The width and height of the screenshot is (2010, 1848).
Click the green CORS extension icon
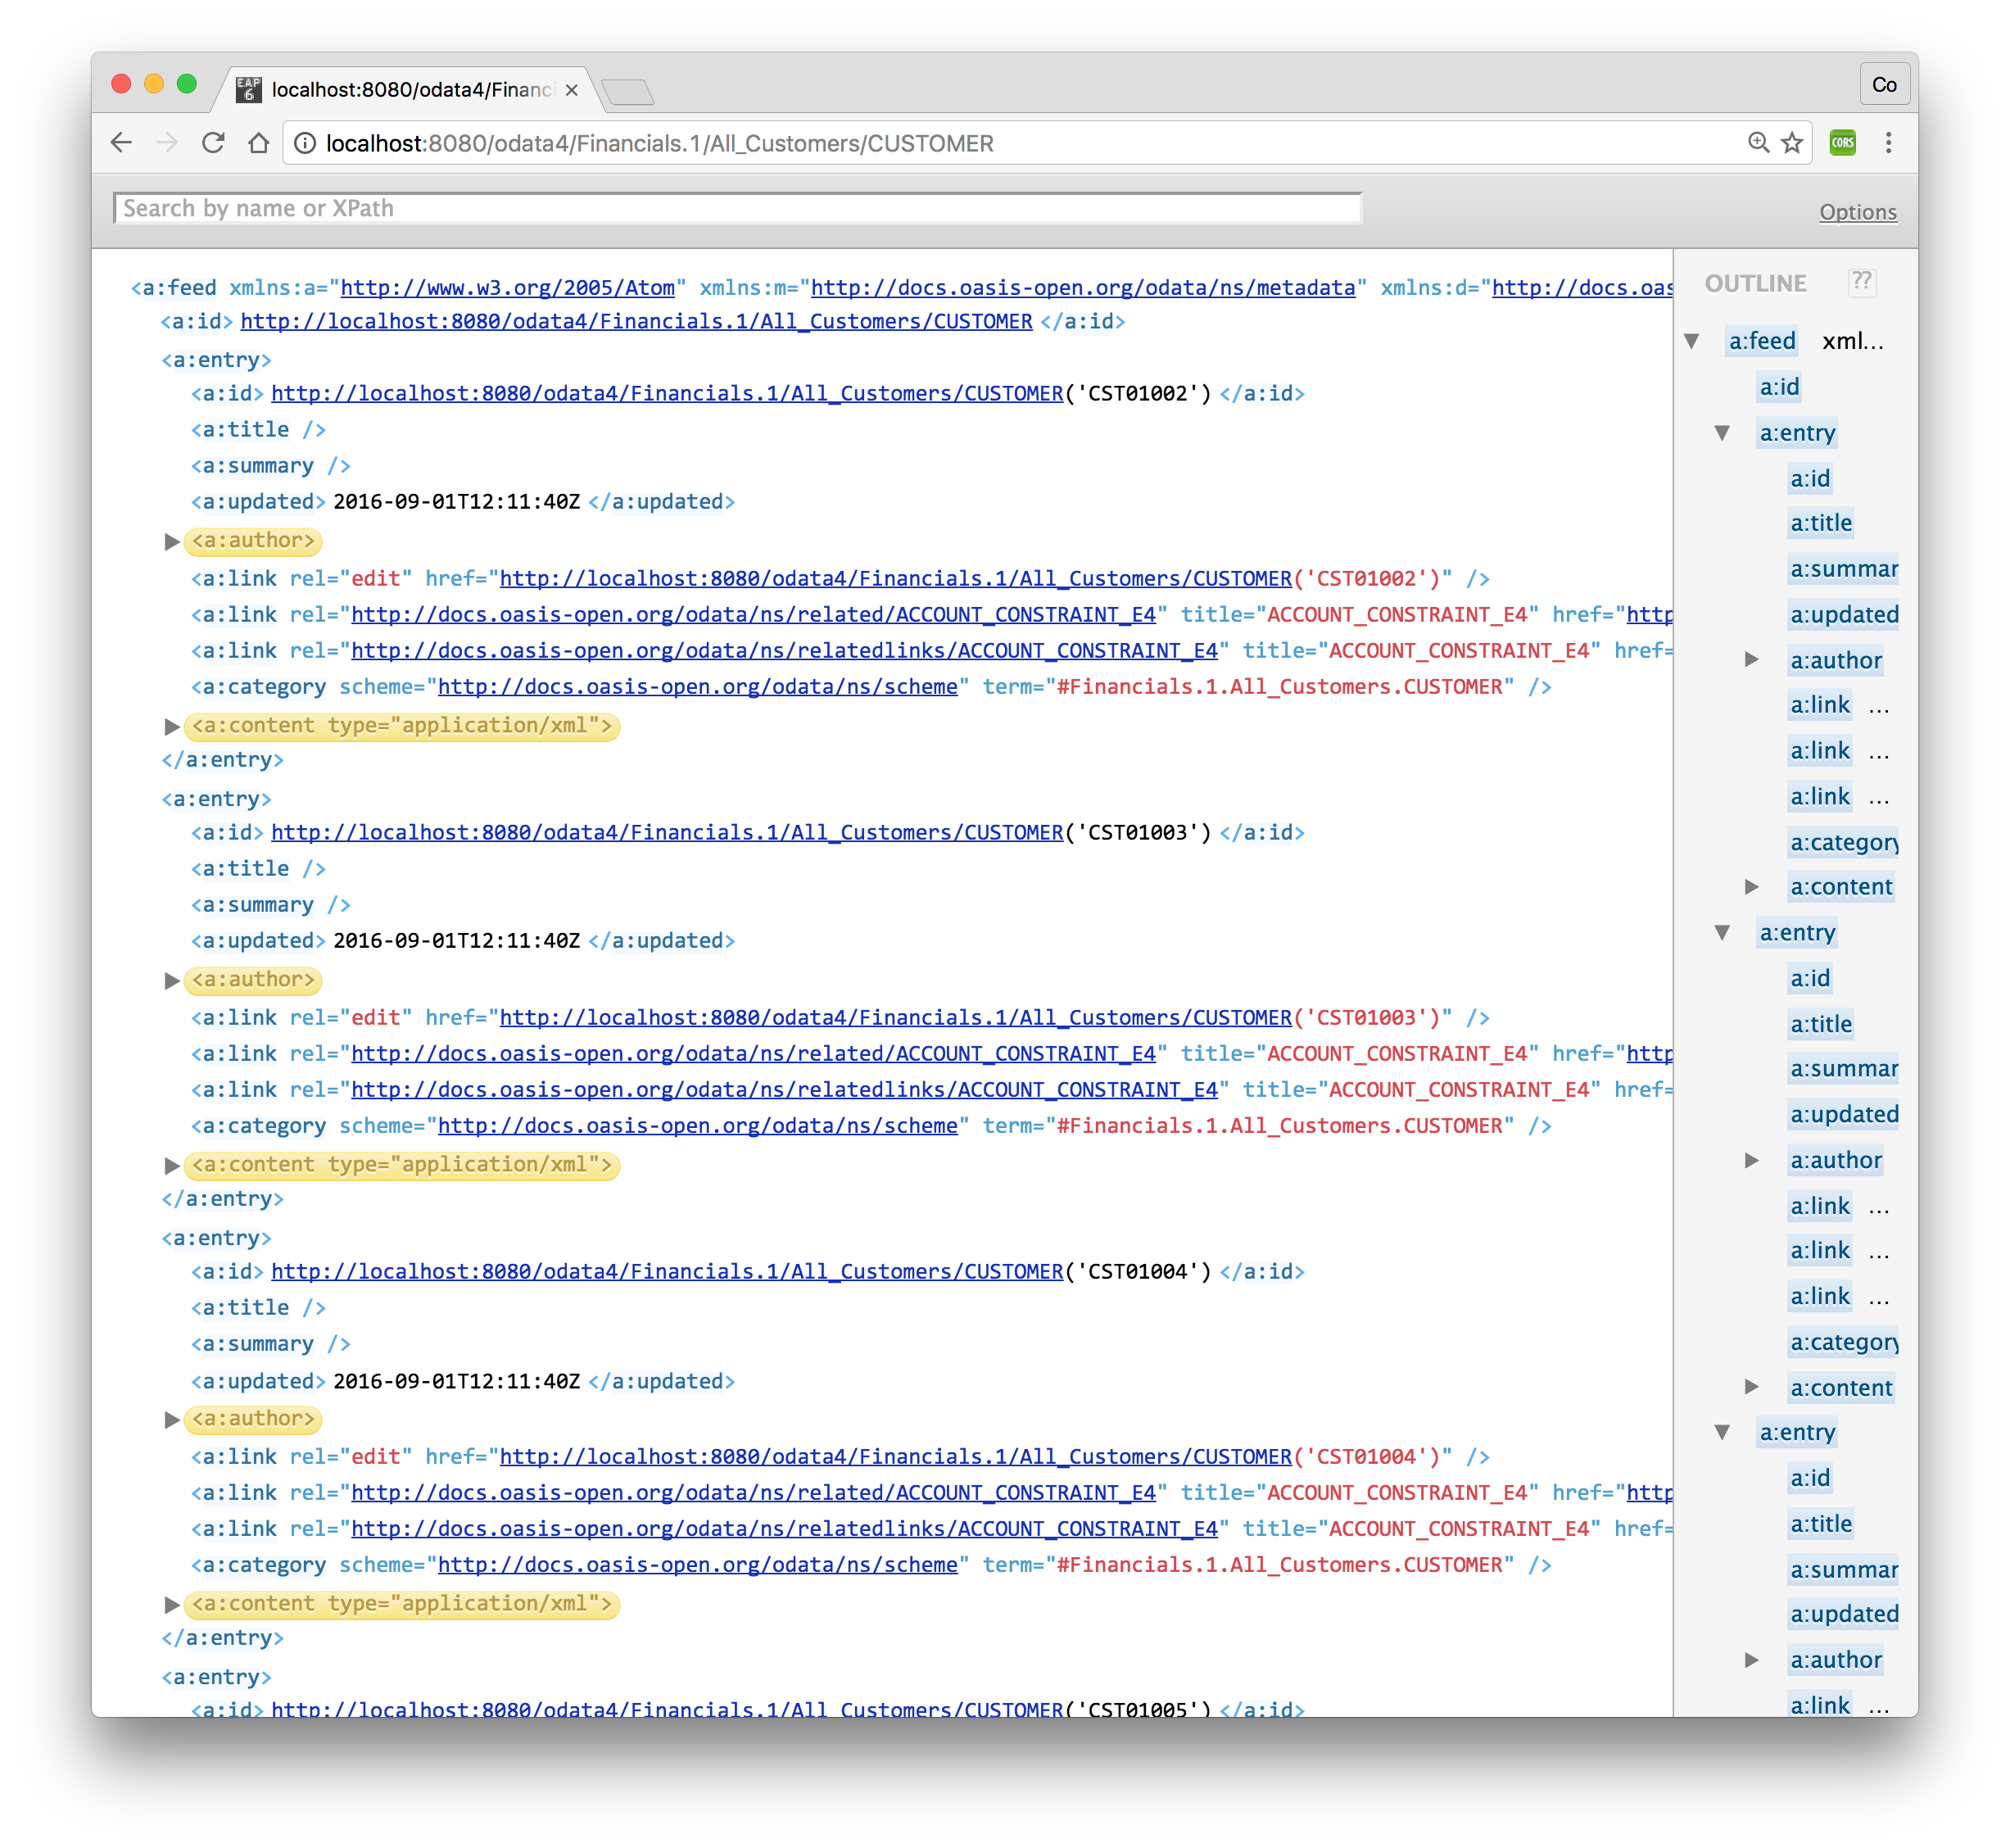[1842, 143]
